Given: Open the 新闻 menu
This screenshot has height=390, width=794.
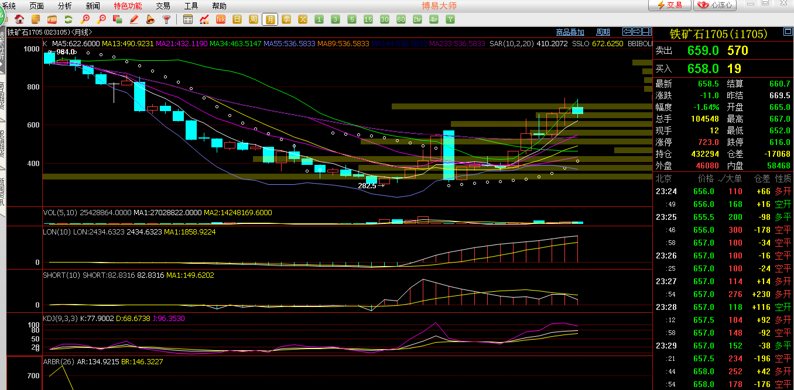Looking at the screenshot, I should pyautogui.click(x=93, y=5).
